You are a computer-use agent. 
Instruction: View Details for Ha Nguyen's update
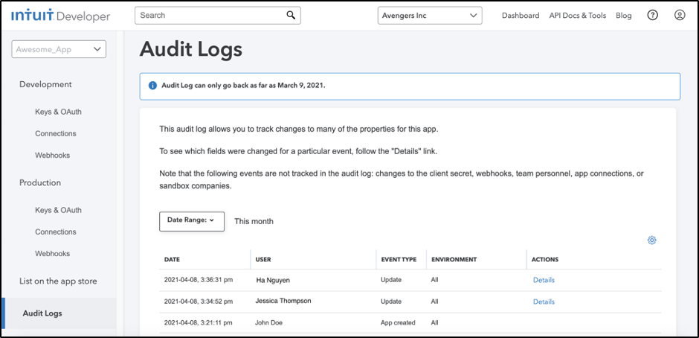click(x=544, y=280)
